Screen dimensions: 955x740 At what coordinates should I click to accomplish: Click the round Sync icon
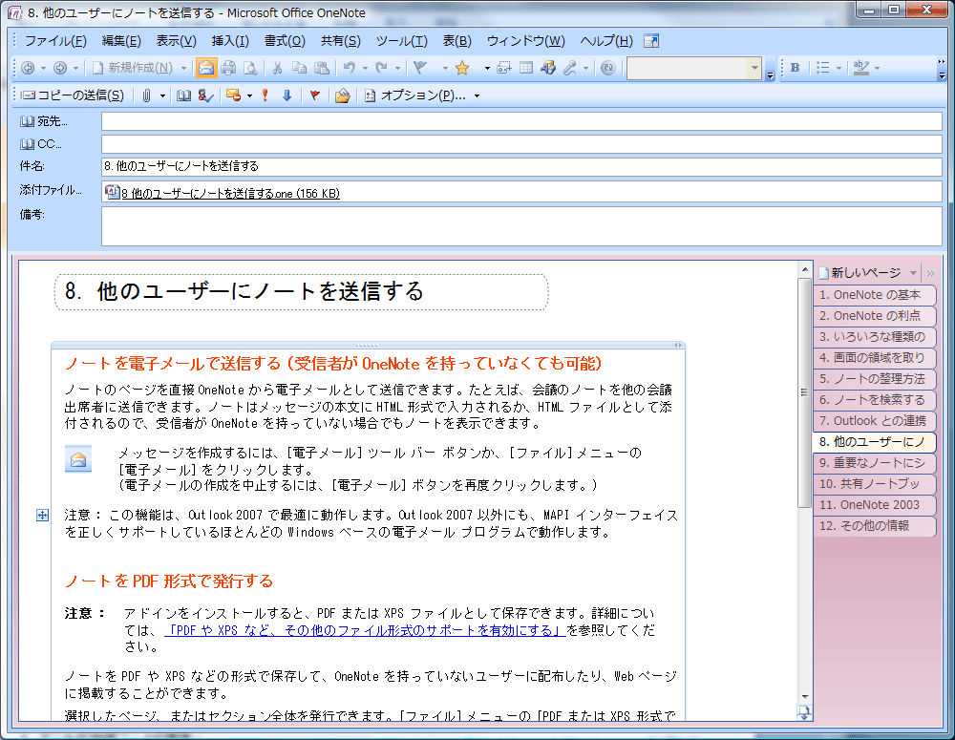607,68
